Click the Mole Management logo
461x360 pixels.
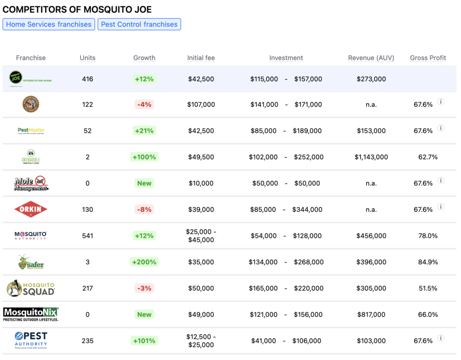[x=31, y=183]
